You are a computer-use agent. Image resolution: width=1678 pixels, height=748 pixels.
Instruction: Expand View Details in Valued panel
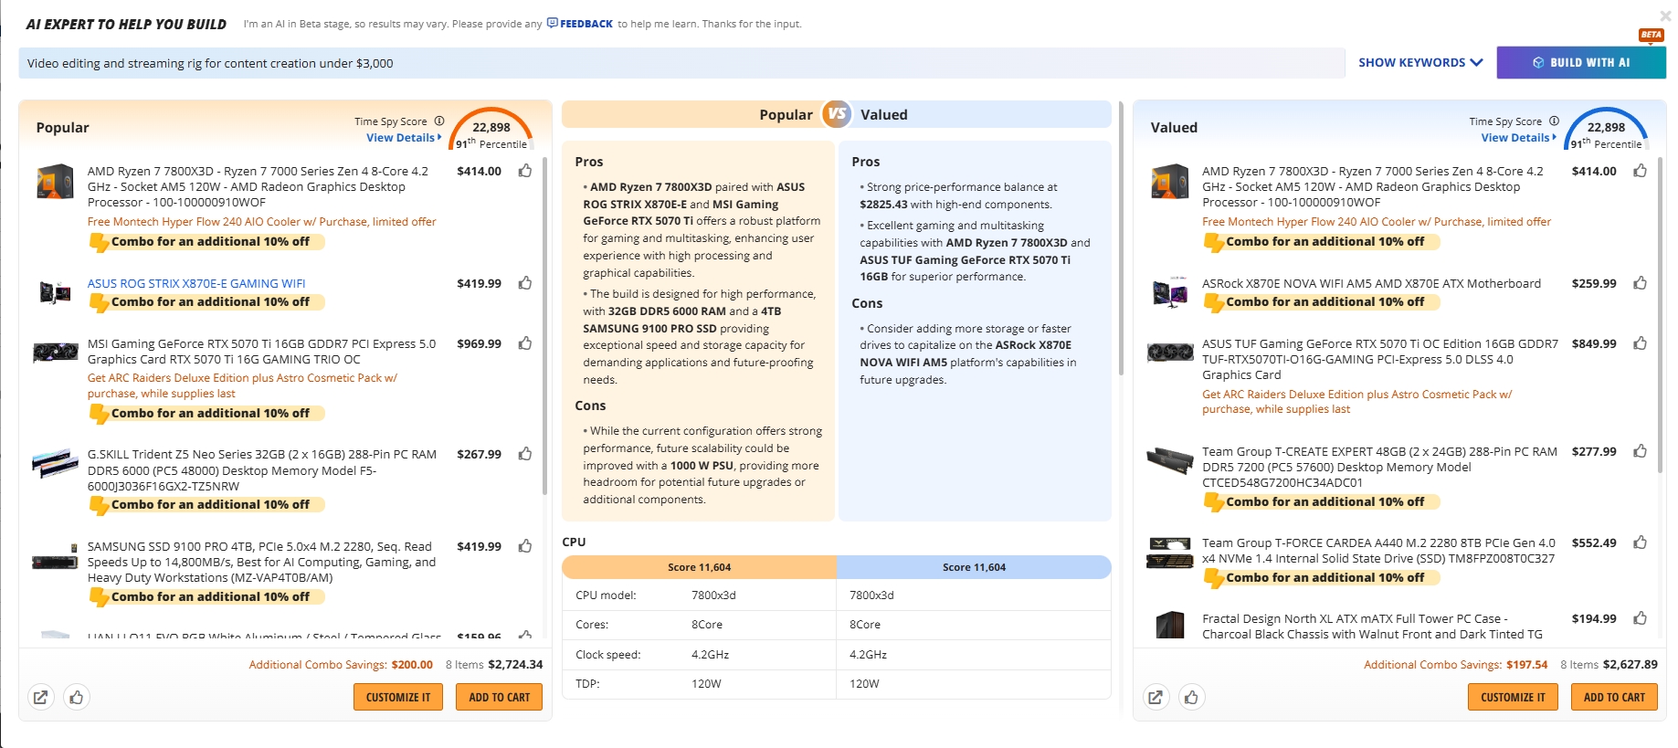tap(1517, 138)
